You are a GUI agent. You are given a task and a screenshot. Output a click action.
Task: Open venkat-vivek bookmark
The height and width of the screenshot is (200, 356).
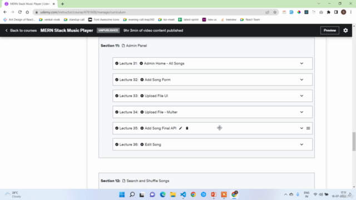tap(50, 19)
